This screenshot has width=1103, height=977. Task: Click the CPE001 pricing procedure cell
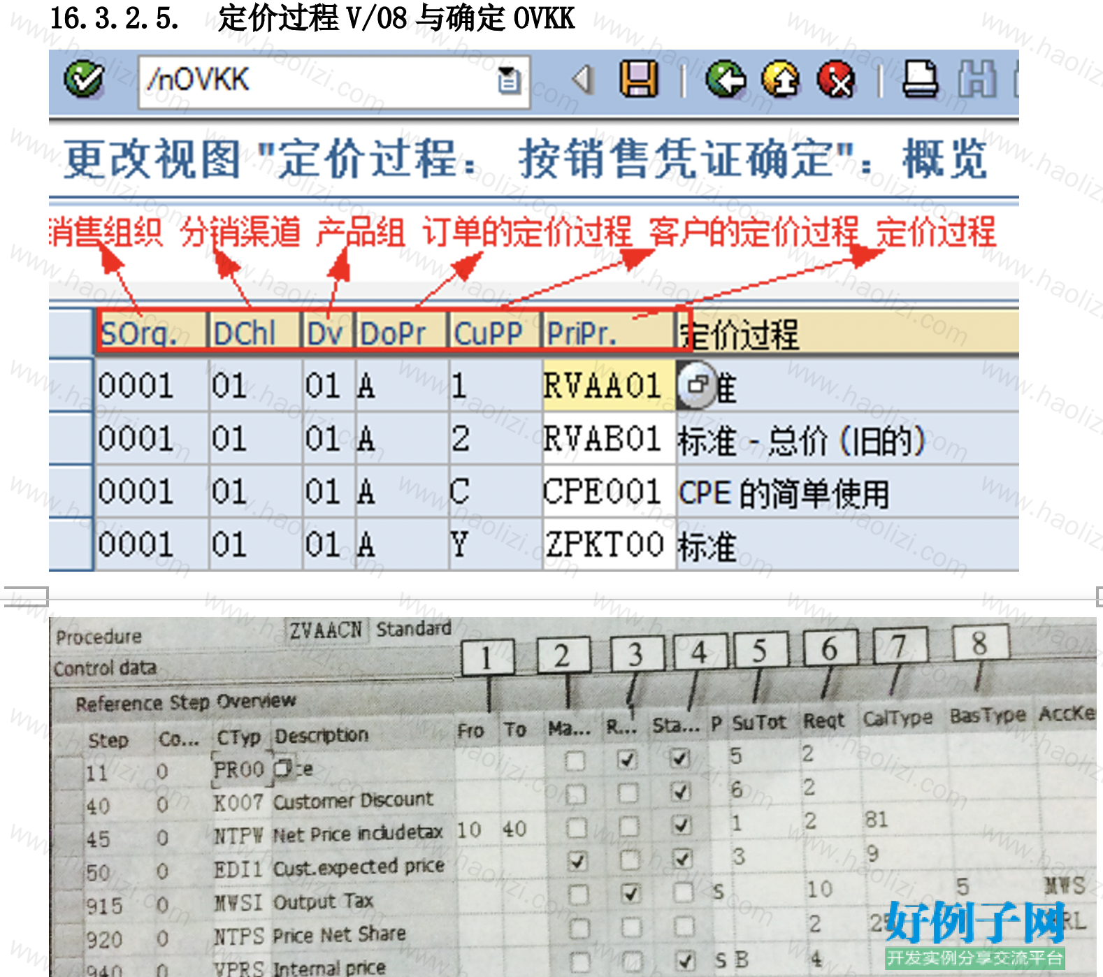(x=608, y=491)
